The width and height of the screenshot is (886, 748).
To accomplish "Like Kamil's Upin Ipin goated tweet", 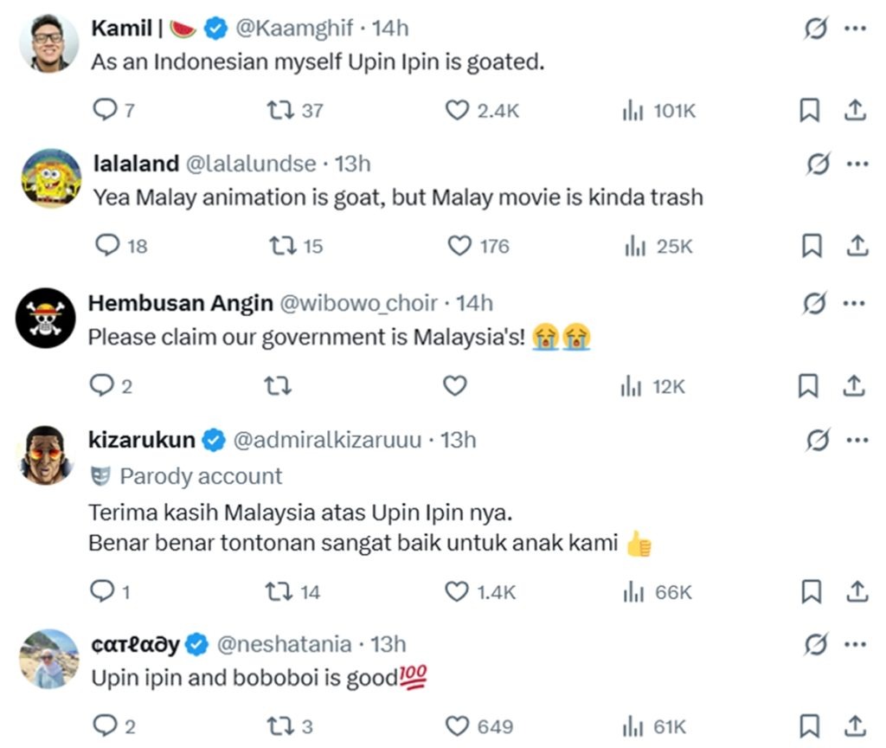I will (x=456, y=111).
